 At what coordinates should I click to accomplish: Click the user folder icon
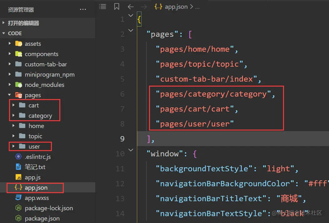click(x=22, y=146)
